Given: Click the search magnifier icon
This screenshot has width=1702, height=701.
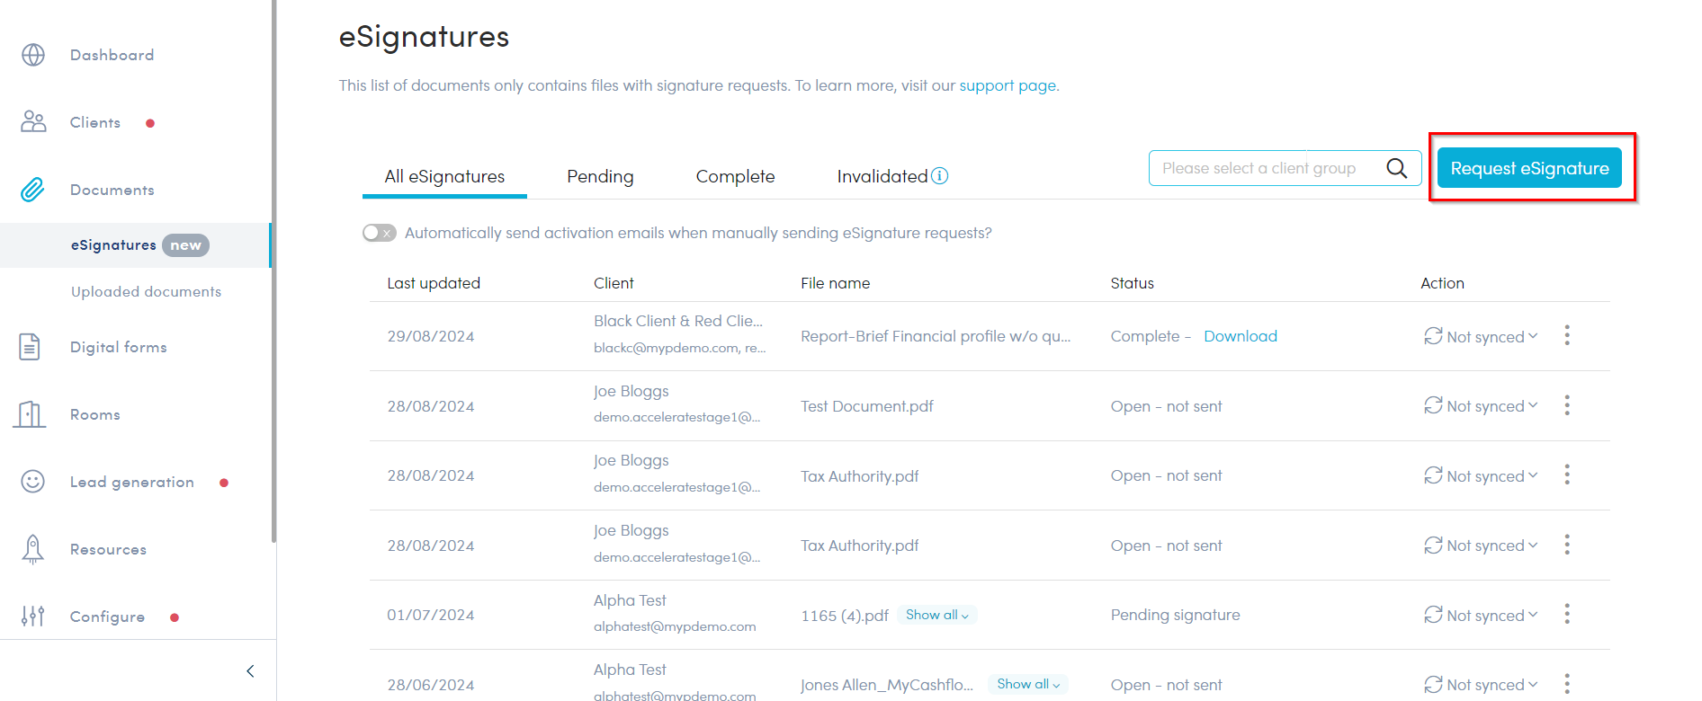Looking at the screenshot, I should coord(1396,168).
